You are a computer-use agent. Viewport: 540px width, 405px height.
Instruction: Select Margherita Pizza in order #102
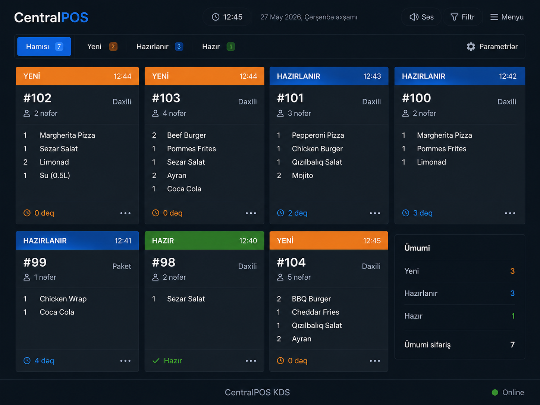(67, 135)
